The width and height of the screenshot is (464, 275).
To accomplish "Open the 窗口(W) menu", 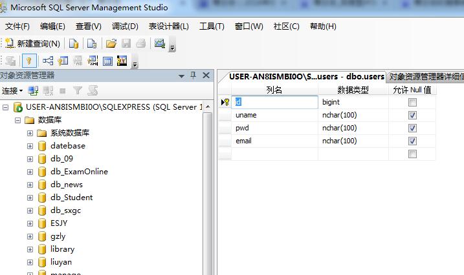I will tap(249, 26).
